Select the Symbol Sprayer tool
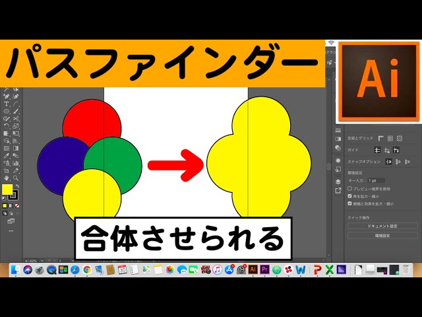 pos(7,163)
